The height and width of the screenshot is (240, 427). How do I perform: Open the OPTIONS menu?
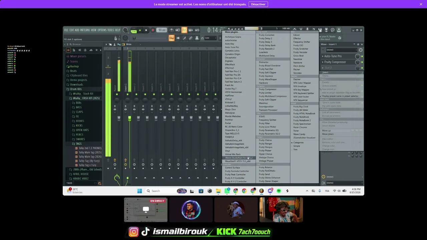point(102,30)
